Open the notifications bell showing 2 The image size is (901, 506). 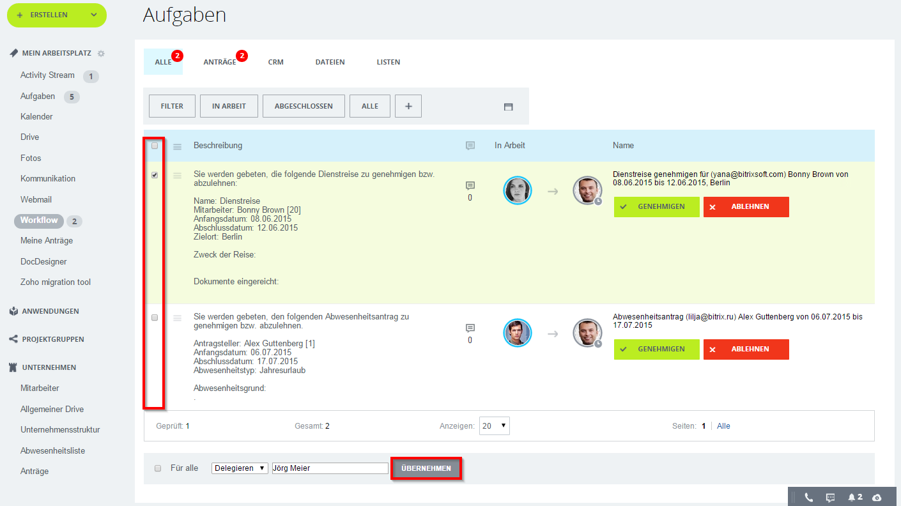tap(852, 496)
